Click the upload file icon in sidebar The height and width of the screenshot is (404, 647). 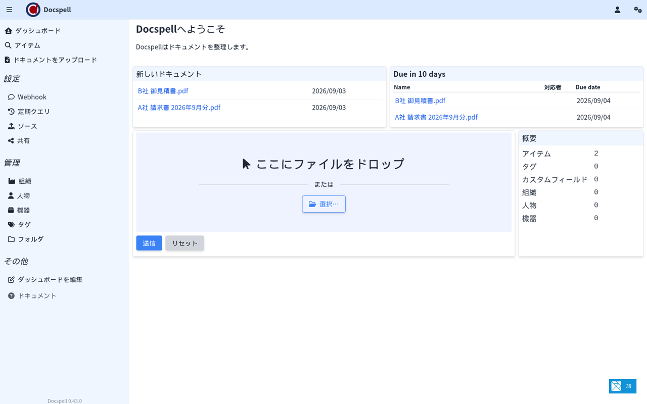7,60
